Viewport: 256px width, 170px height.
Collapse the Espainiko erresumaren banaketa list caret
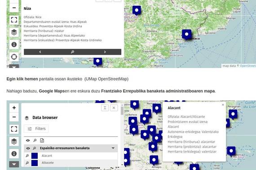pos(113,148)
